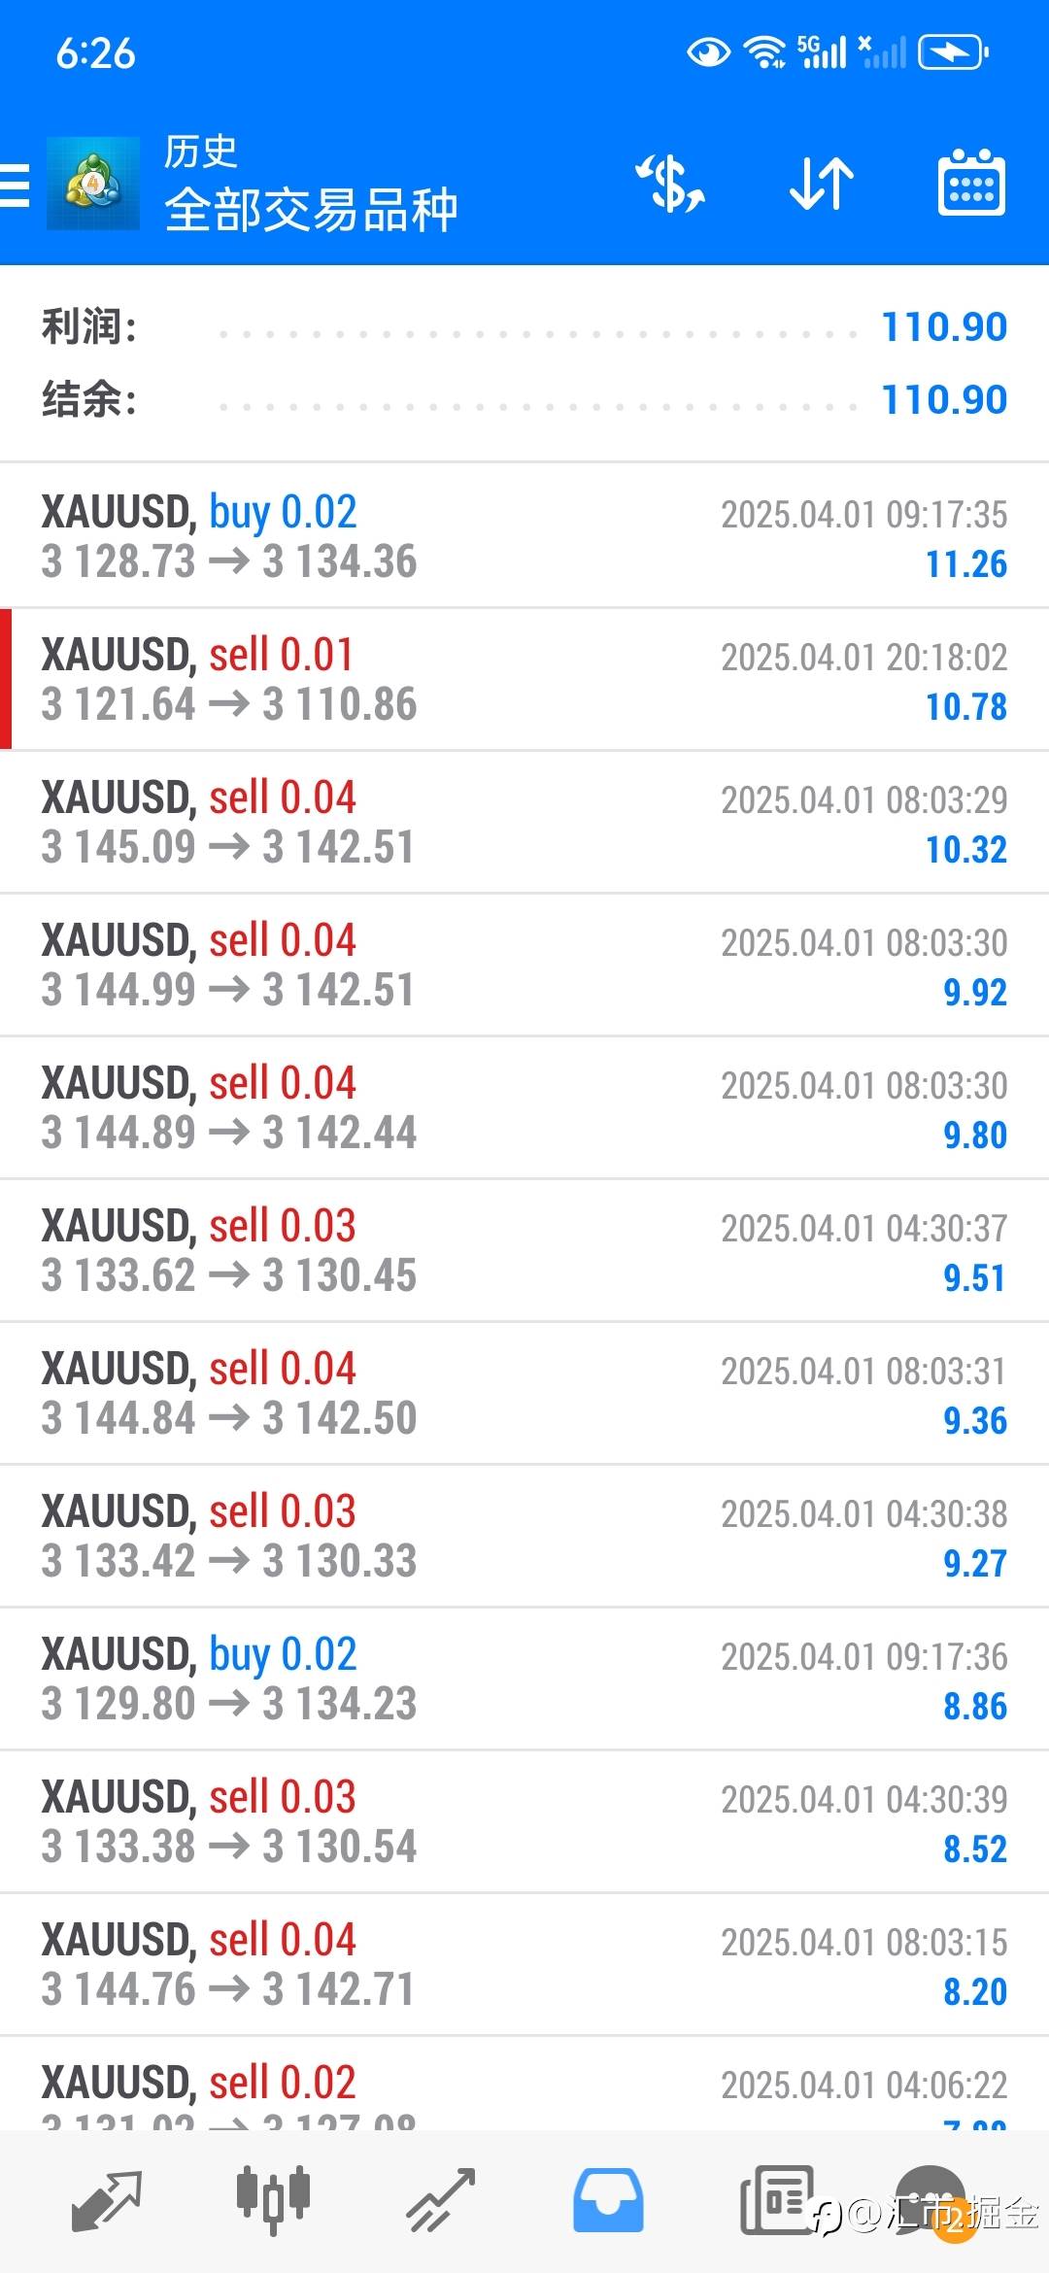
Task: Open the sell 0.03 trade with profit 9.51
Action: pyautogui.click(x=524, y=1250)
